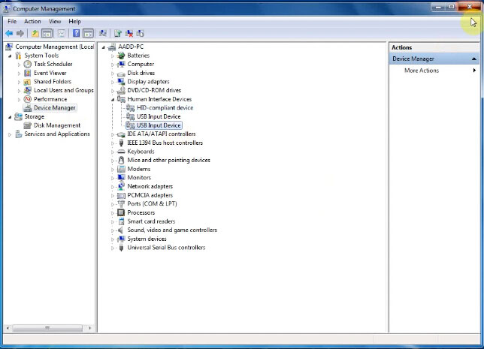Open the Help menu

coord(74,21)
